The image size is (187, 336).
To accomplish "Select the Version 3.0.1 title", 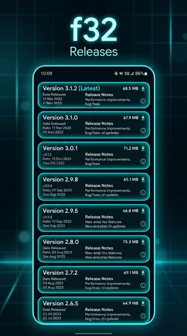I will point(60,148).
